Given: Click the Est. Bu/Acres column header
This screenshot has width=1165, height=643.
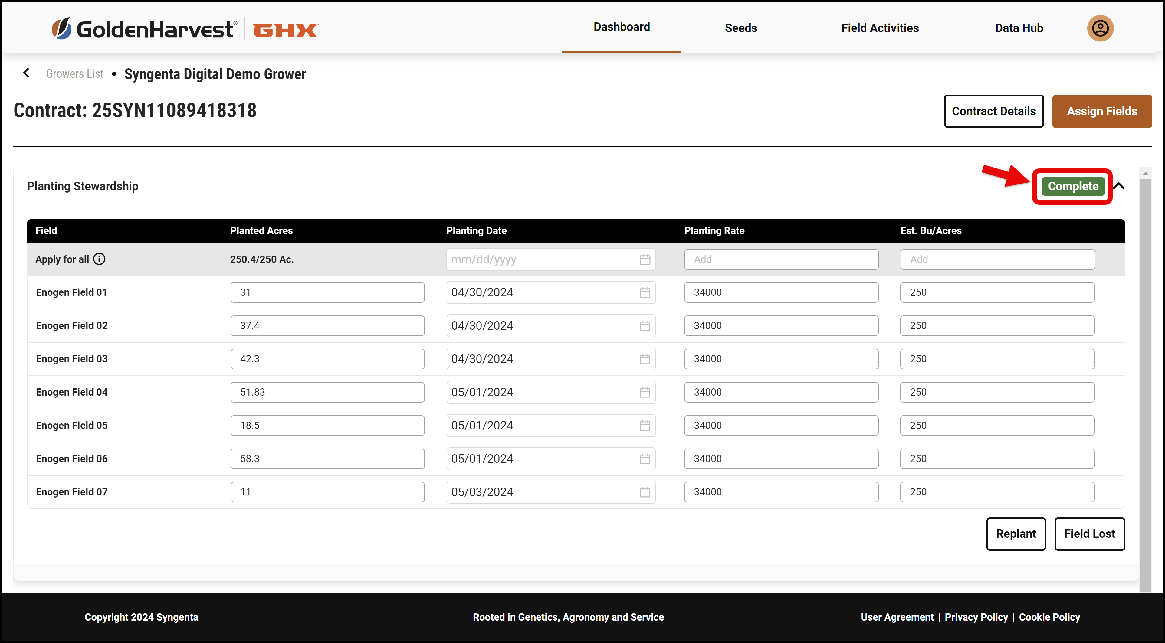Looking at the screenshot, I should tap(931, 230).
